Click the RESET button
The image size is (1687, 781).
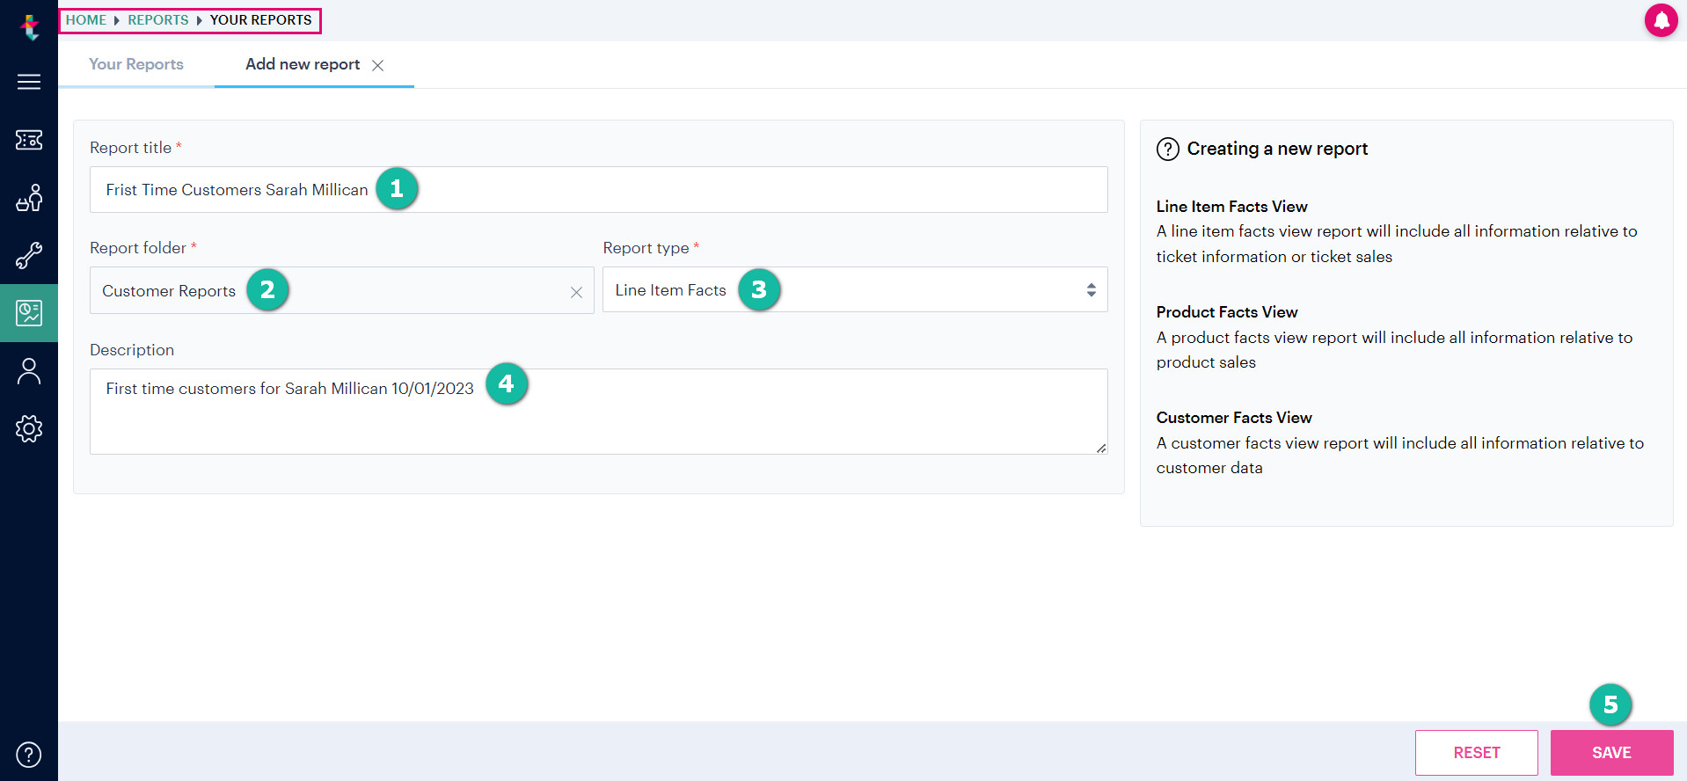pyautogui.click(x=1477, y=753)
